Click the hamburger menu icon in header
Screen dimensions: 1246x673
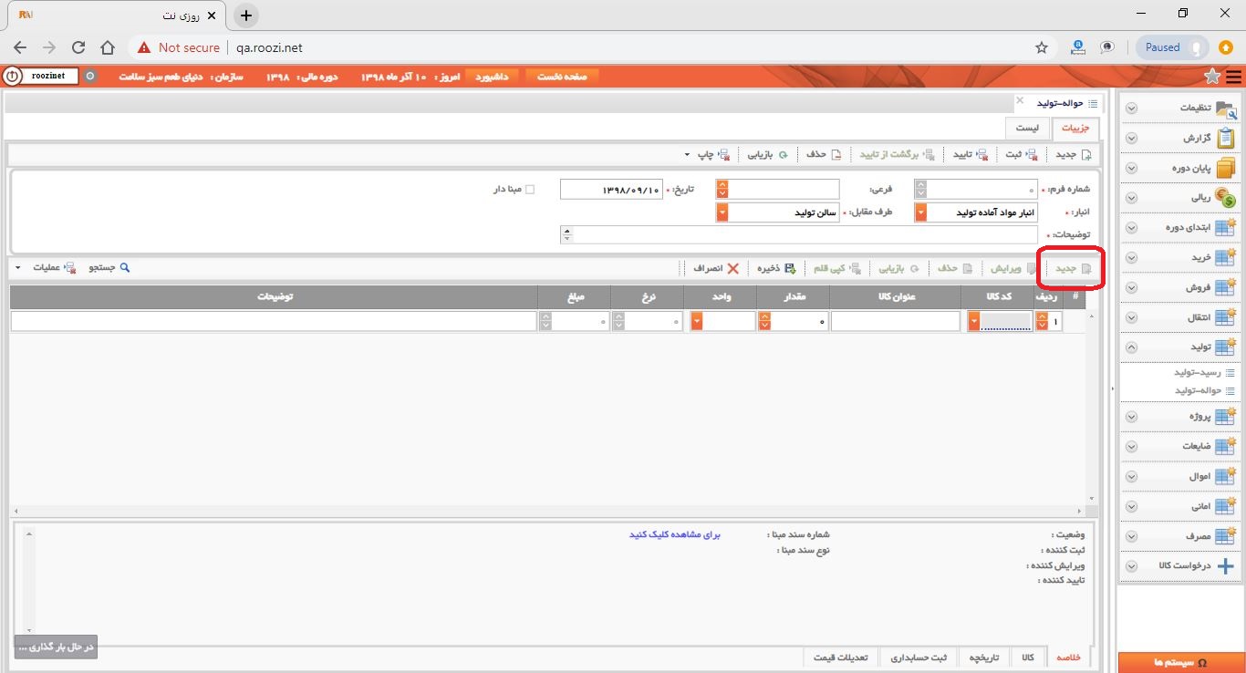pyautogui.click(x=1233, y=77)
